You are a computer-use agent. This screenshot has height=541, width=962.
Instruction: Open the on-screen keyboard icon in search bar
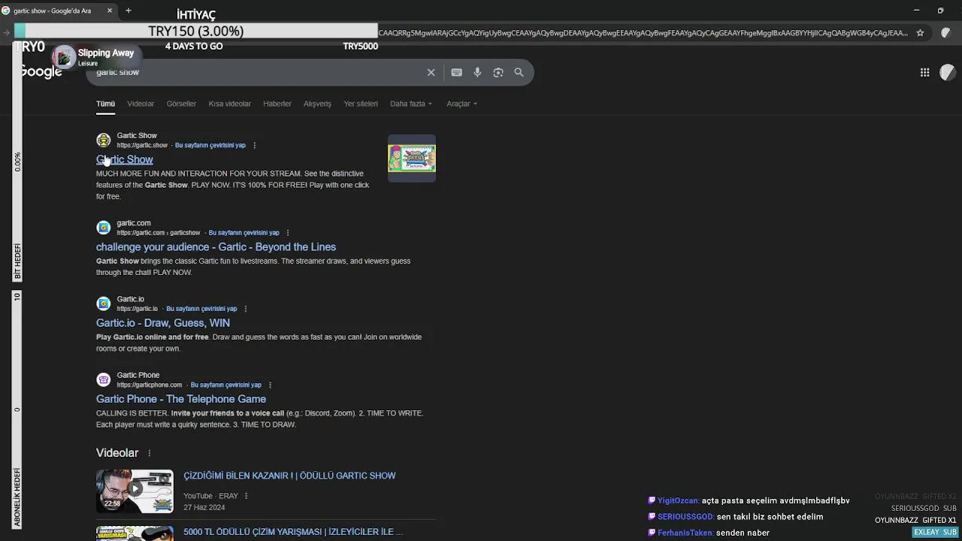pyautogui.click(x=456, y=73)
